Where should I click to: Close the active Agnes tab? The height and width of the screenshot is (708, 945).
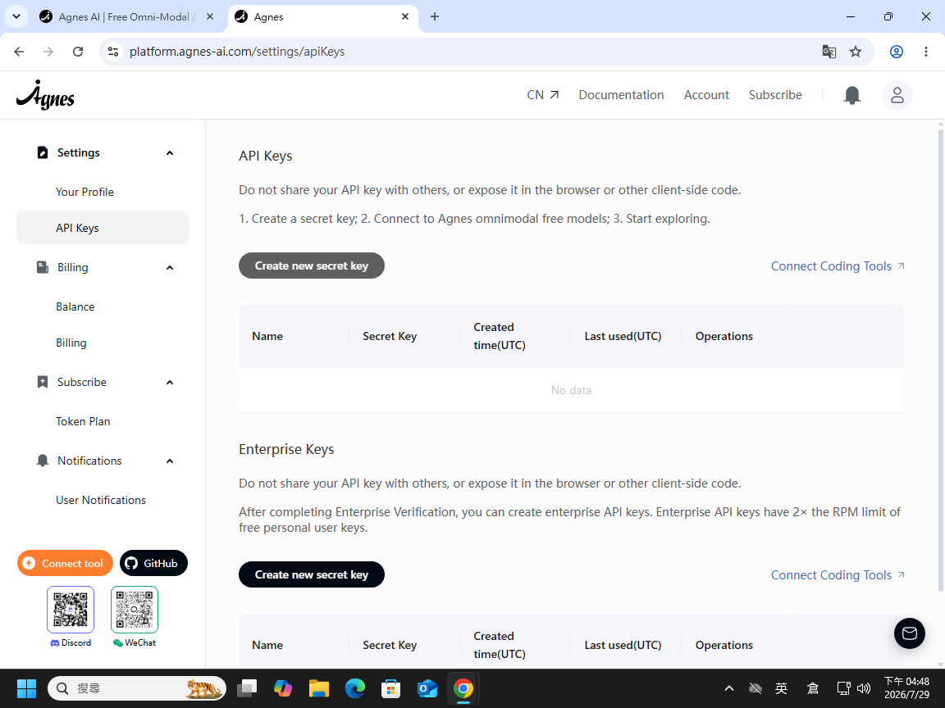(405, 16)
